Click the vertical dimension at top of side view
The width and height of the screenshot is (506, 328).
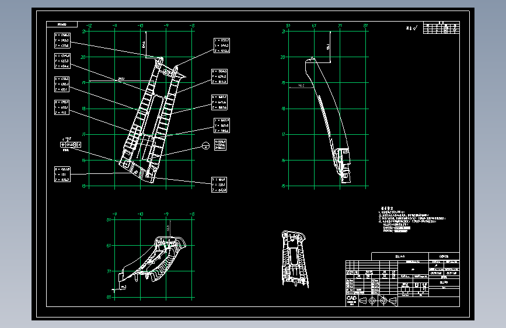[329, 47]
